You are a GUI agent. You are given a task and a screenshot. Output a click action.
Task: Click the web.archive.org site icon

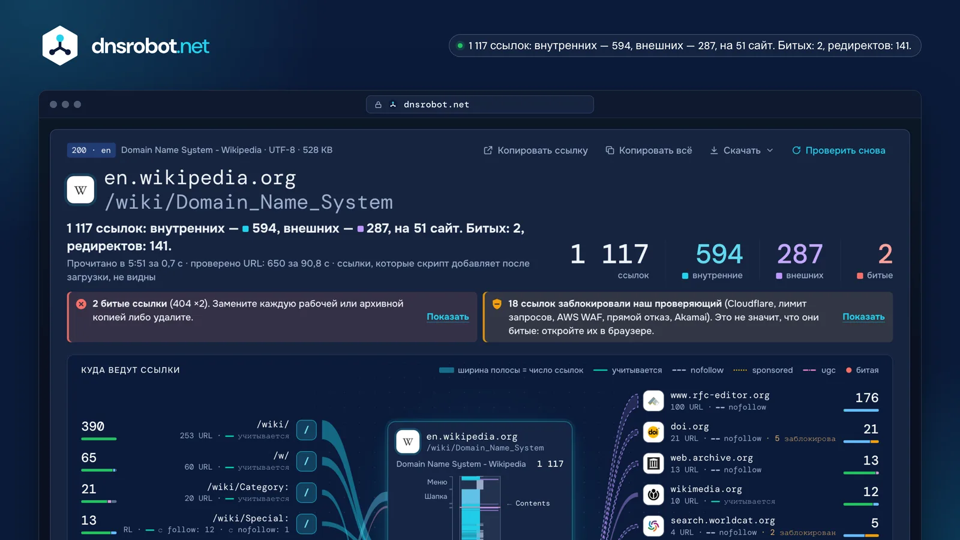click(x=653, y=463)
